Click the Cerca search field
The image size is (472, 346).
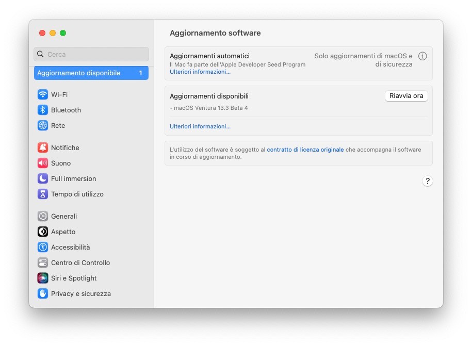coord(91,54)
